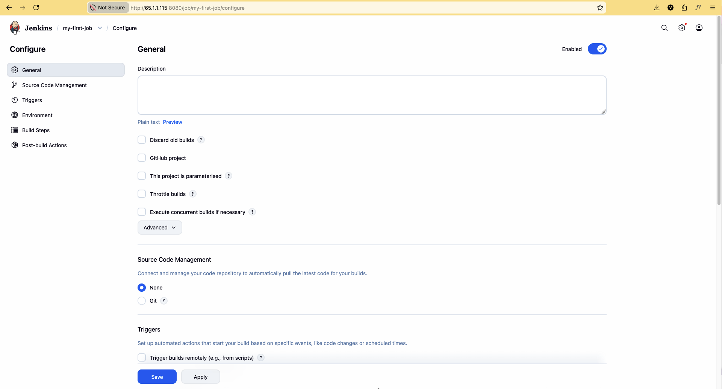Open the user account icon
Viewport: 722px width, 389px height.
(699, 28)
